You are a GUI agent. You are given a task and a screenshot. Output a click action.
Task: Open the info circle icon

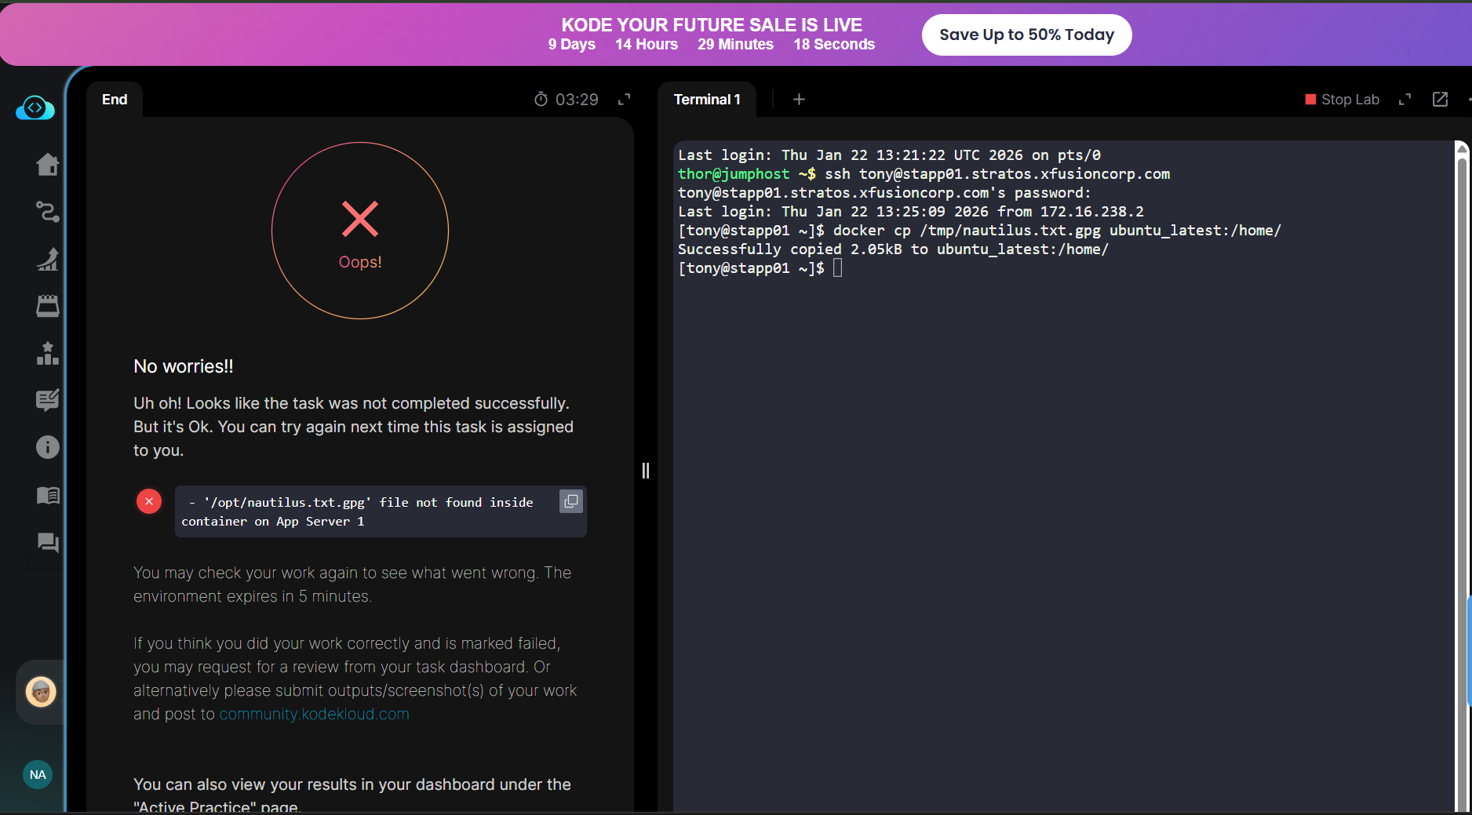coord(47,447)
